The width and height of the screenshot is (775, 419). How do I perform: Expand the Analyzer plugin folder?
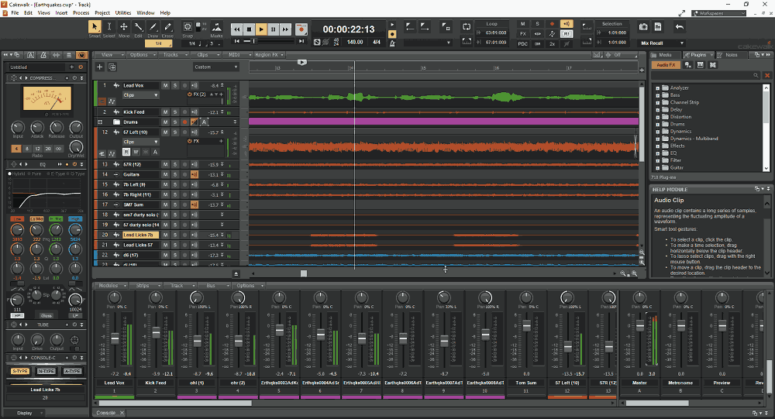click(658, 88)
